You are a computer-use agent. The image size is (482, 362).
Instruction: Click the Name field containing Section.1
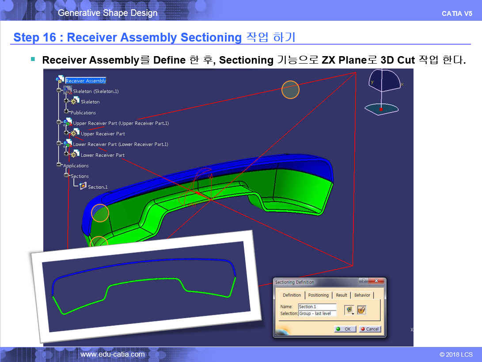pyautogui.click(x=317, y=307)
